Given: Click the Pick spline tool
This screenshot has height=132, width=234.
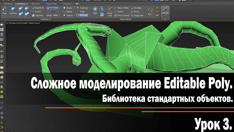Looking at the screenshot, I should (x=150, y=12).
